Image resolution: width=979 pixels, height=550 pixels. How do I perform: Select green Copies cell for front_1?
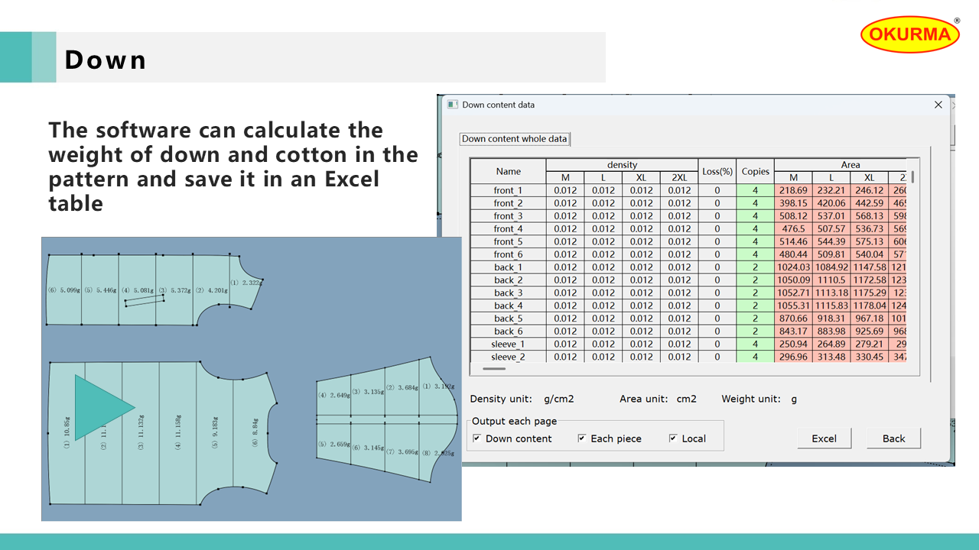click(x=755, y=190)
